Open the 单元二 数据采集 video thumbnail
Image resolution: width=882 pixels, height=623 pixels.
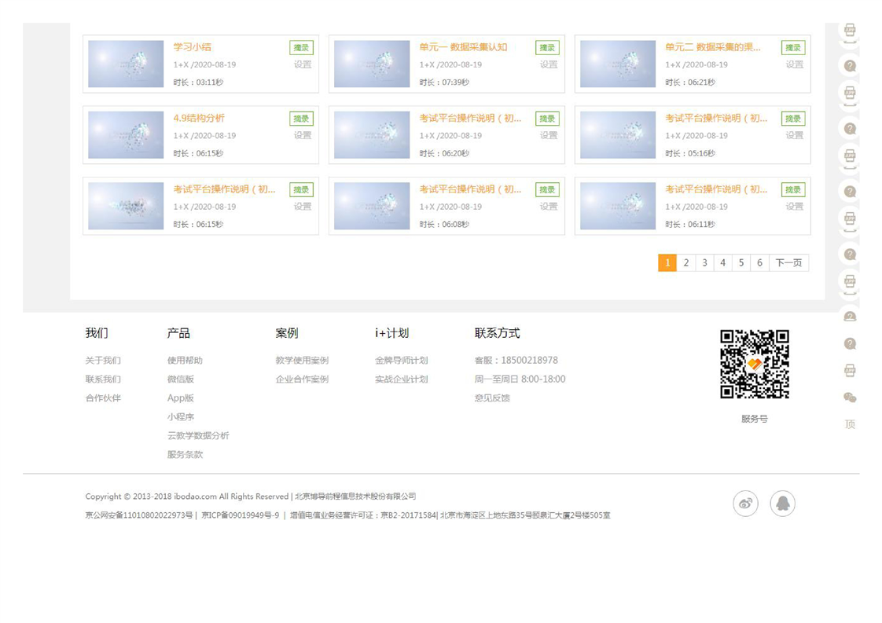[x=617, y=64]
